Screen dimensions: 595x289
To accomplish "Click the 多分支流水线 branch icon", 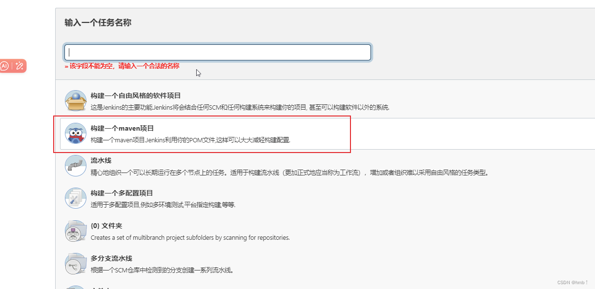I will pos(76,264).
